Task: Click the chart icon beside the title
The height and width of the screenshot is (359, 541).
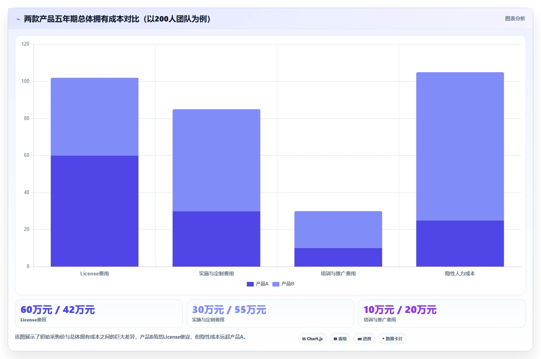Action: pos(18,19)
